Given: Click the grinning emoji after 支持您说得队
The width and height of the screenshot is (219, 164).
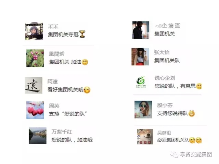Looking at the screenshot, I should click(x=192, y=113).
